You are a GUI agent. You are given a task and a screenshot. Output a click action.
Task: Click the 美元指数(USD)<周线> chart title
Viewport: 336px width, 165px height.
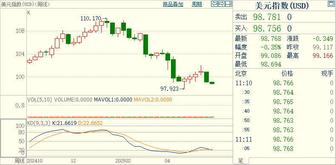tap(26, 4)
